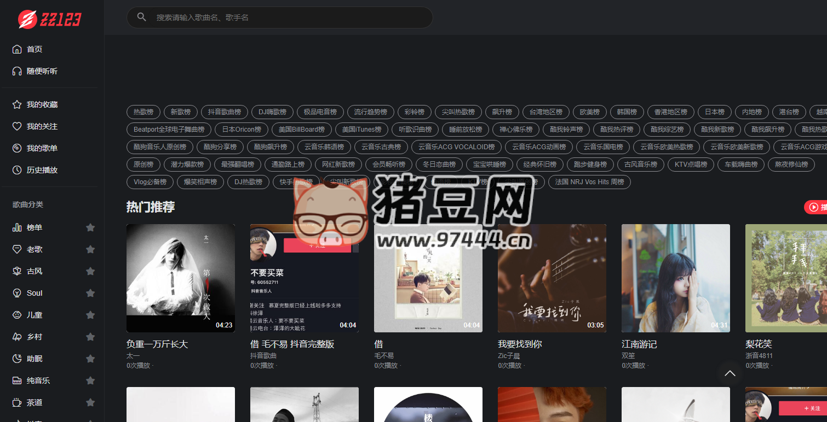Toggle favorite star for Soul
Viewport: 827px width, 422px height.
(x=90, y=293)
